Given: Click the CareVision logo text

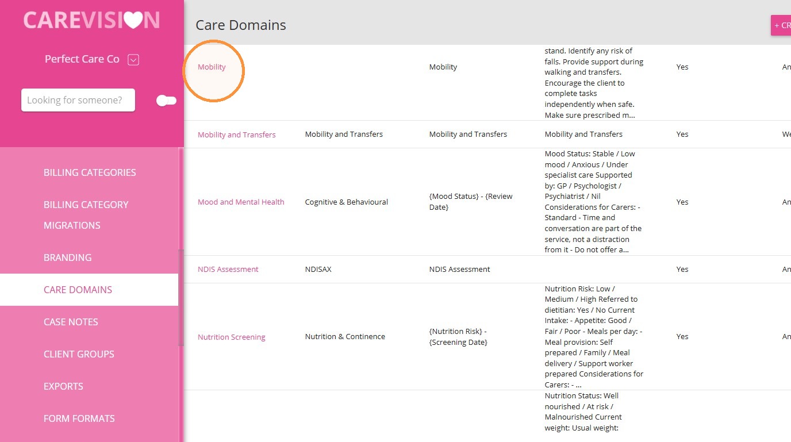Looking at the screenshot, I should tap(91, 20).
